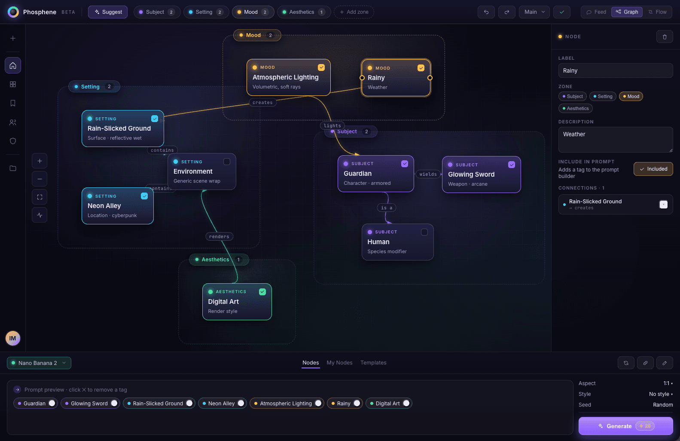This screenshot has width=680, height=441.
Task: Switch to the Feed view
Action: click(x=596, y=12)
